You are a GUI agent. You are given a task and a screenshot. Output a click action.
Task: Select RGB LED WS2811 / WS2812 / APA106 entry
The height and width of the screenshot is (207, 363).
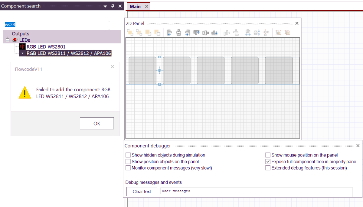(69, 53)
